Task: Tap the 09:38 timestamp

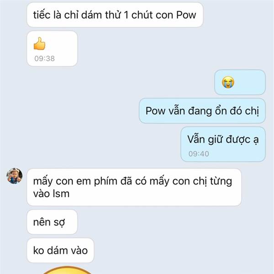Action: 45,58
